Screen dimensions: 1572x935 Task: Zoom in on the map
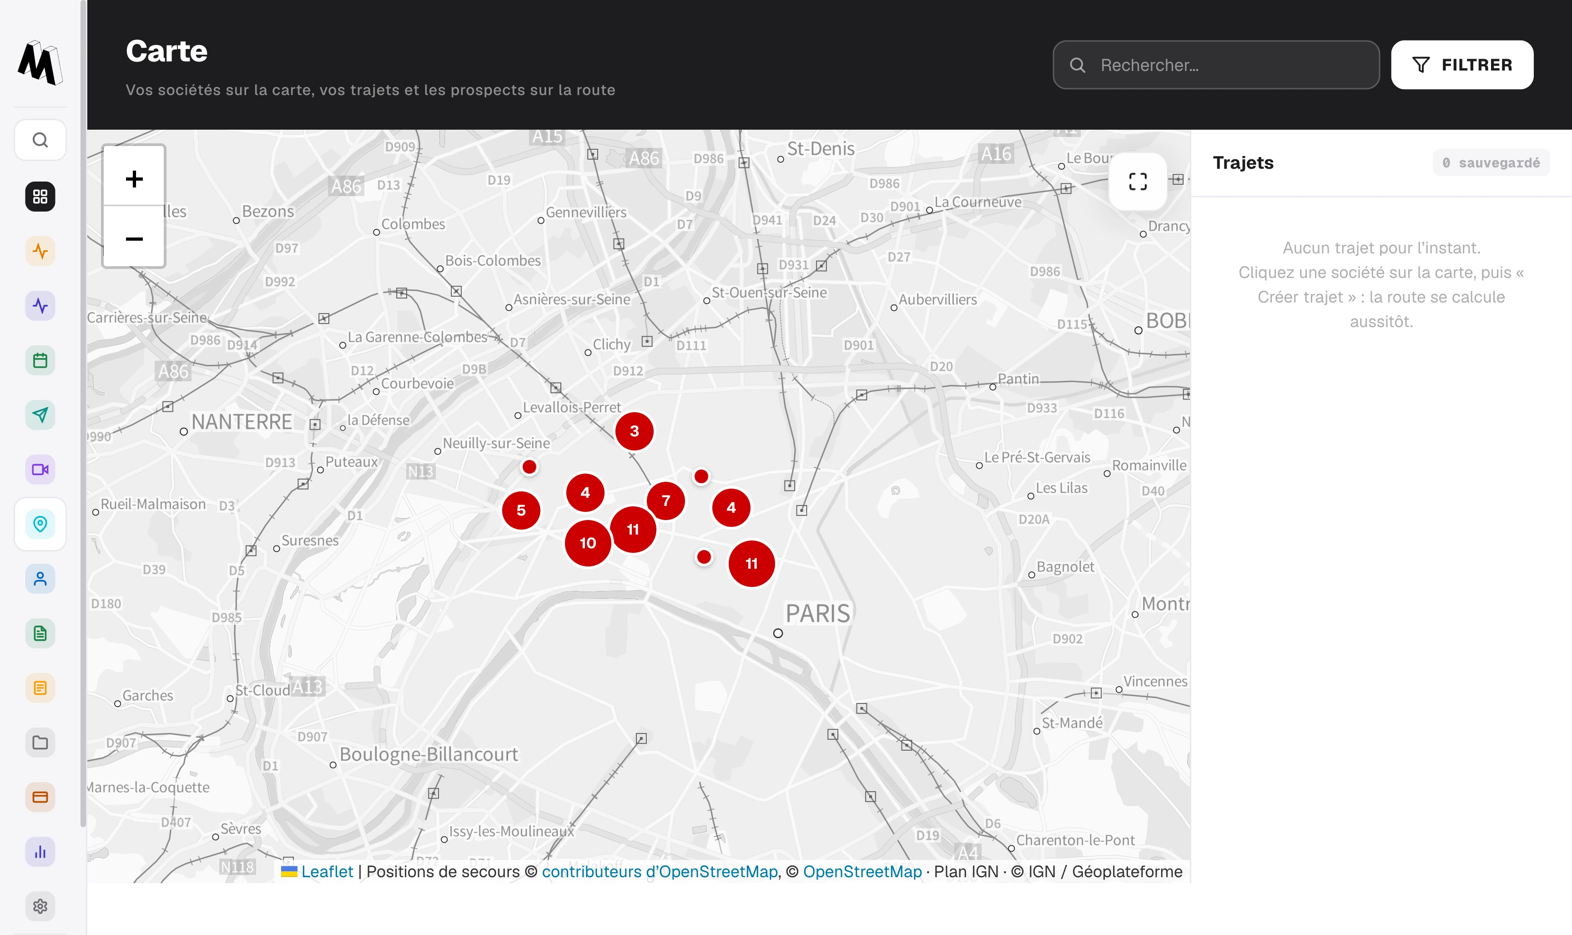coord(134,178)
